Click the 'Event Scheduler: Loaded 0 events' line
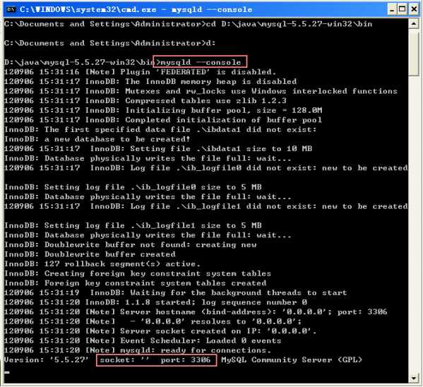The width and height of the screenshot is (423, 387). coord(143,340)
